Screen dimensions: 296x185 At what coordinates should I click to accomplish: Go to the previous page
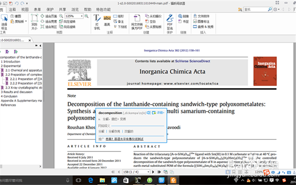pyautogui.click(x=119, y=172)
